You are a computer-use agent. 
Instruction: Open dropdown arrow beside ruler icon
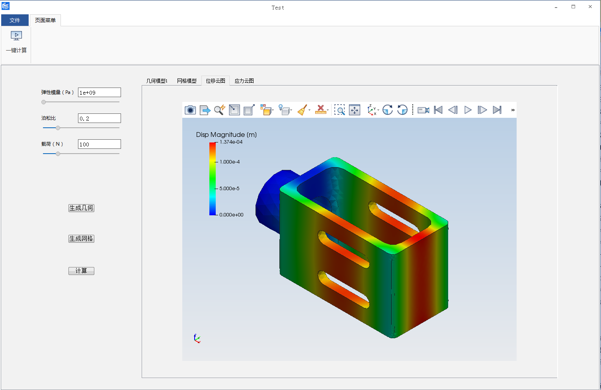[x=328, y=110]
